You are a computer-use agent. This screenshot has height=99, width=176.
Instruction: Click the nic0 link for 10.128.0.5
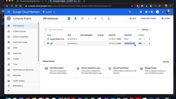pyautogui.click(x=119, y=39)
